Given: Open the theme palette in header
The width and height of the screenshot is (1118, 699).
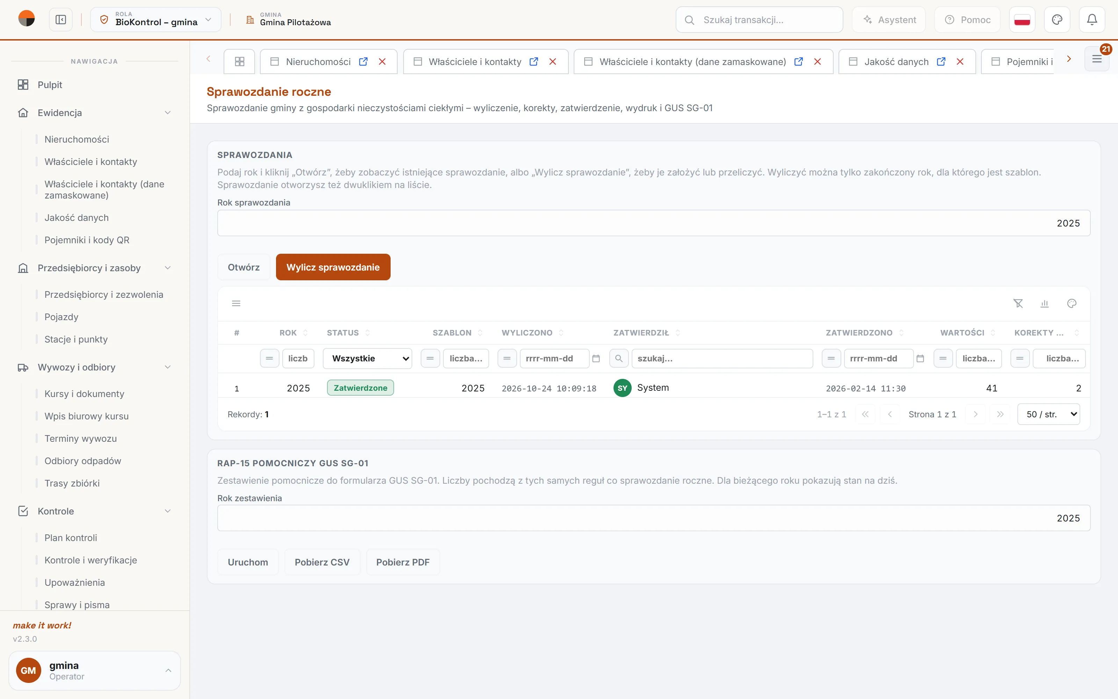Looking at the screenshot, I should tap(1057, 20).
